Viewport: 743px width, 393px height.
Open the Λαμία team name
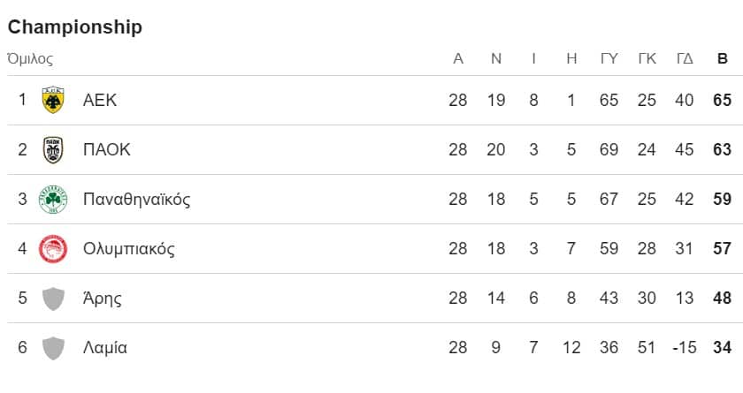[104, 348]
